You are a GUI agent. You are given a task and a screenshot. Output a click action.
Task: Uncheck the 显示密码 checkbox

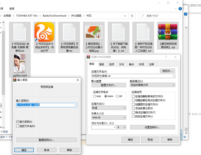pos(18,122)
